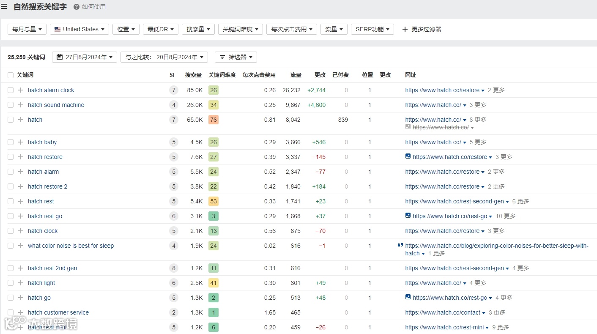
Task: Open the 关键词难度 filter dropdown
Action: tap(241, 29)
